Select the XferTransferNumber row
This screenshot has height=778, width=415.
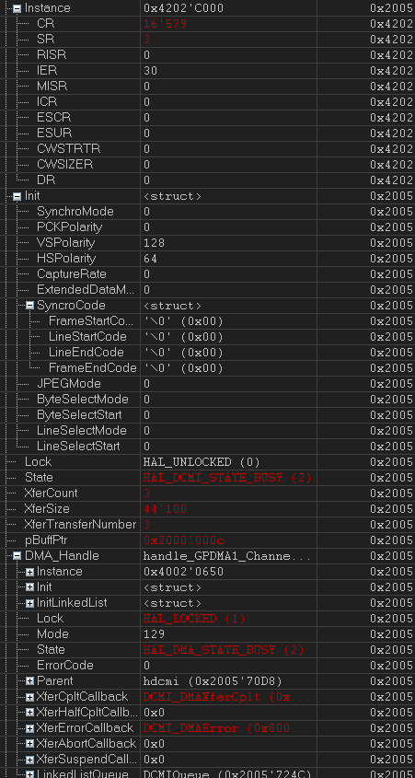pos(207,525)
